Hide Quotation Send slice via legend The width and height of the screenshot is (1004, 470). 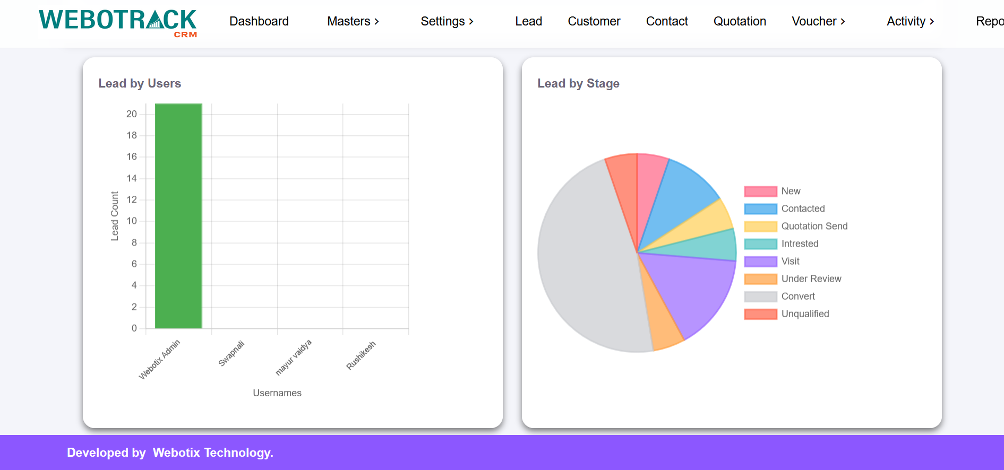coord(760,227)
